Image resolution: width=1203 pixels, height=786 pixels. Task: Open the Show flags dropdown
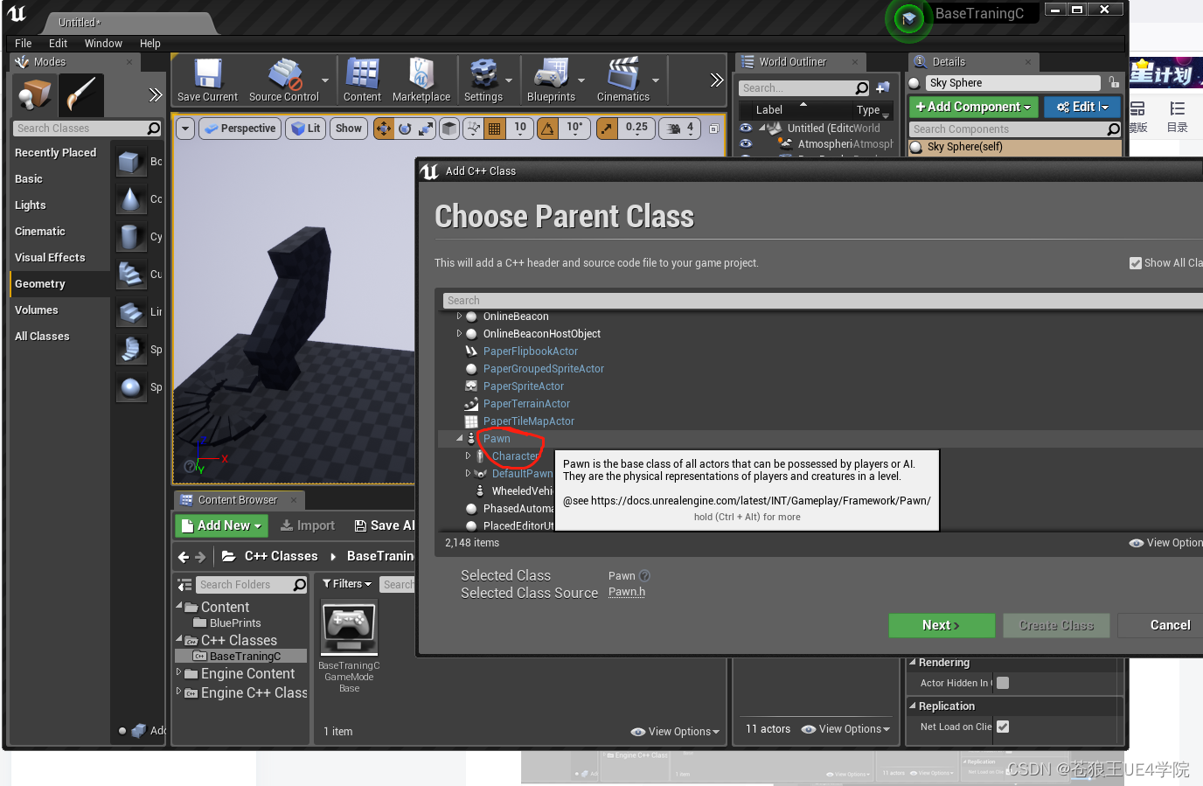(348, 129)
